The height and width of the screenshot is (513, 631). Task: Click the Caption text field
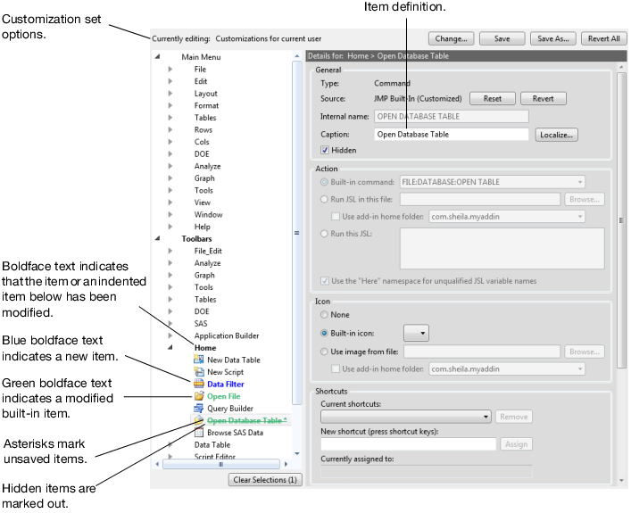click(451, 135)
